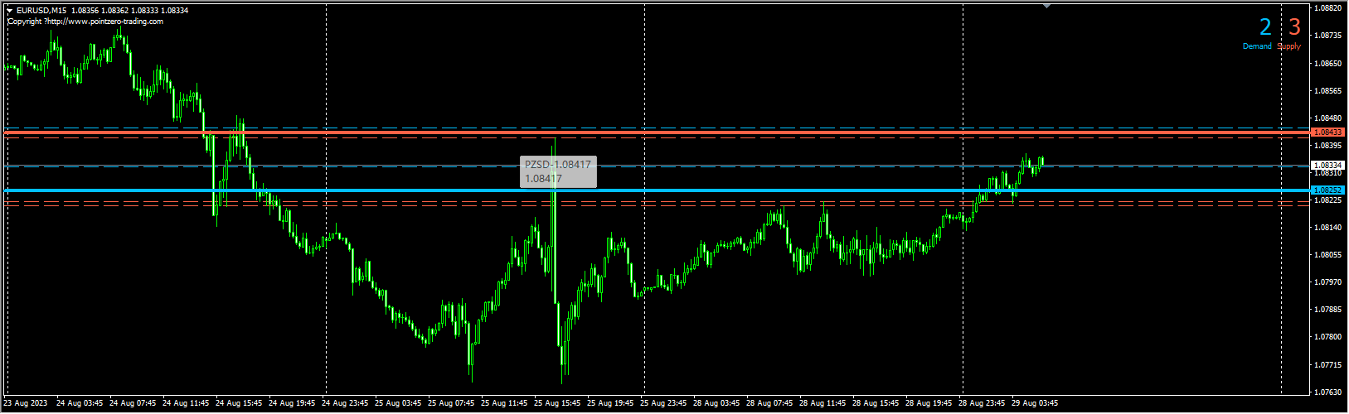The height and width of the screenshot is (414, 1349).
Task: Click the red supply count number 3
Action: tap(1294, 27)
